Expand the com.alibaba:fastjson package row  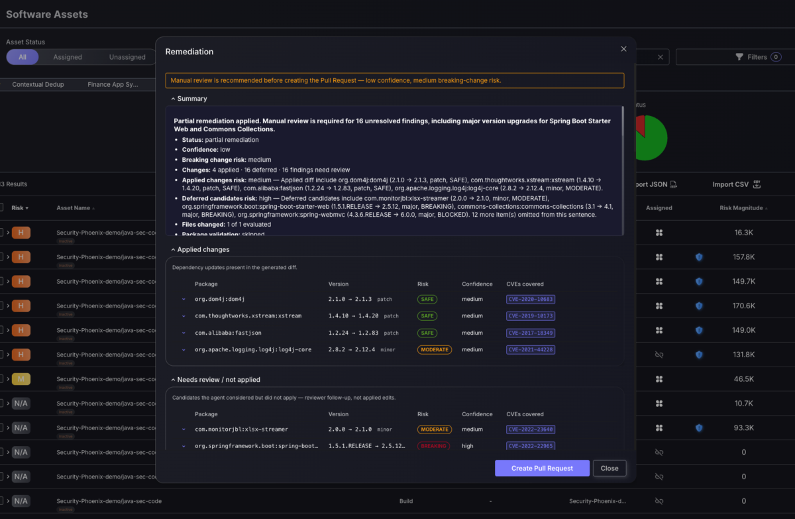(184, 333)
